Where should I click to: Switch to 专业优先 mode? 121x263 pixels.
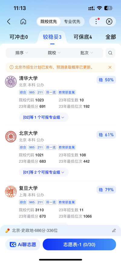(x=72, y=22)
